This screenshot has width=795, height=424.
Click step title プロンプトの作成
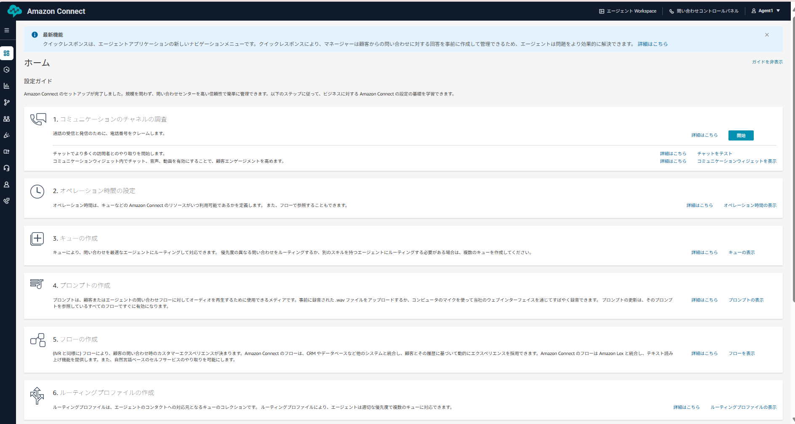pos(85,286)
